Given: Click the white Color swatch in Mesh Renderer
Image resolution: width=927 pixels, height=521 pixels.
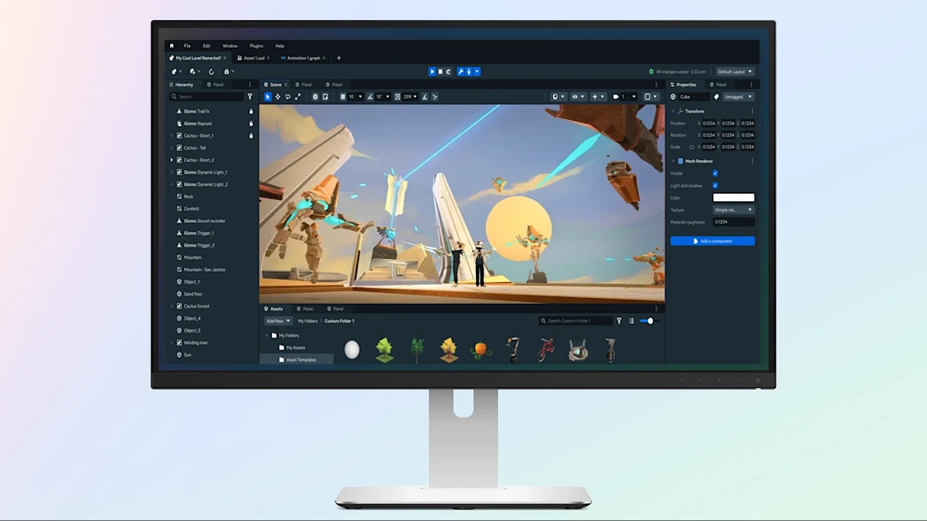Looking at the screenshot, I should pos(733,197).
